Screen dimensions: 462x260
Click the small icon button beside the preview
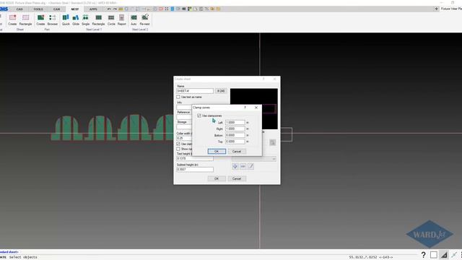coord(273,142)
